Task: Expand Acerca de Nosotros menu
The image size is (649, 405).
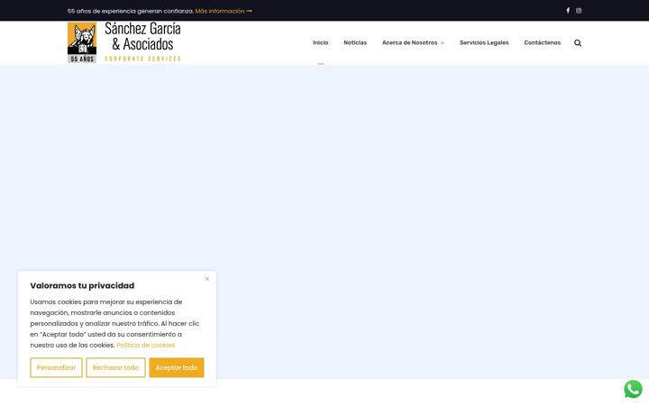Action: [413, 42]
